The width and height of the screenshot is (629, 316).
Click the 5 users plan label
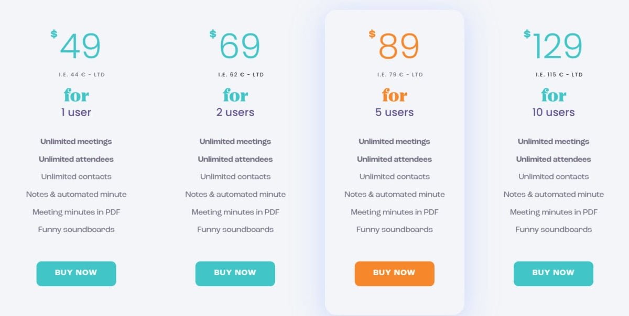394,111
